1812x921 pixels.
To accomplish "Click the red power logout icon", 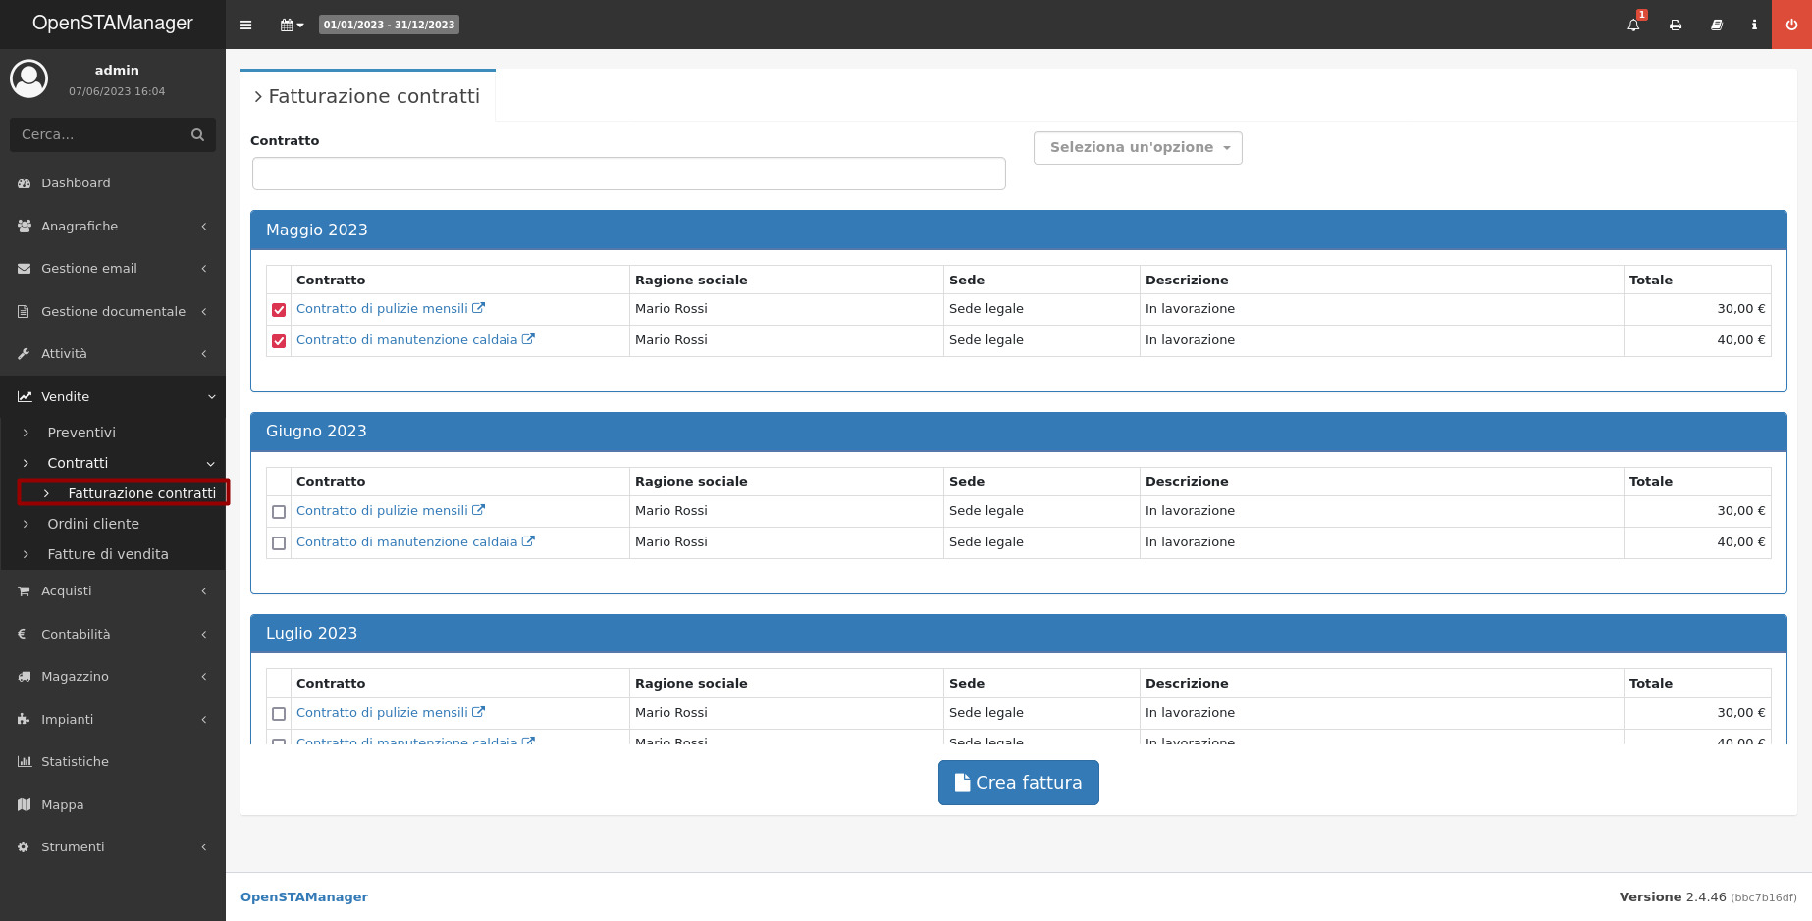I will 1791,26.
